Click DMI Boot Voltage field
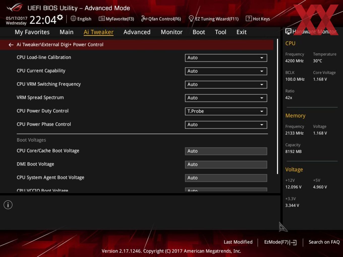343x257 pixels. 226,164
